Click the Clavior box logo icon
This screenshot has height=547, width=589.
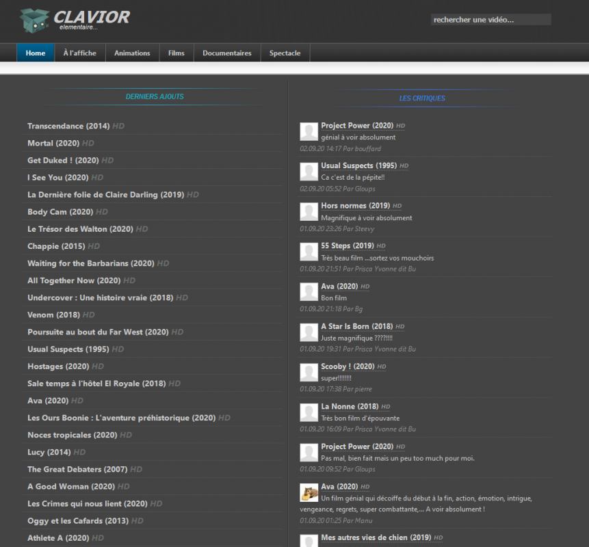click(34, 21)
